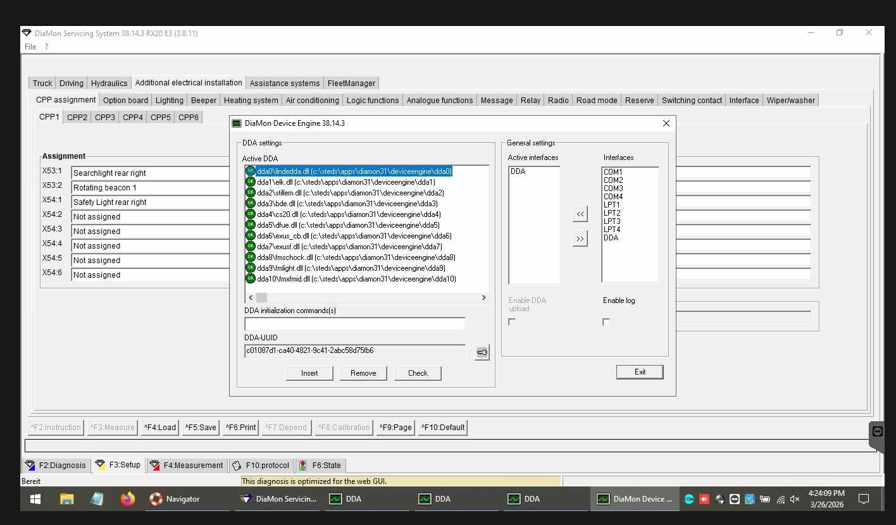Click the network tray icon

pos(780,499)
